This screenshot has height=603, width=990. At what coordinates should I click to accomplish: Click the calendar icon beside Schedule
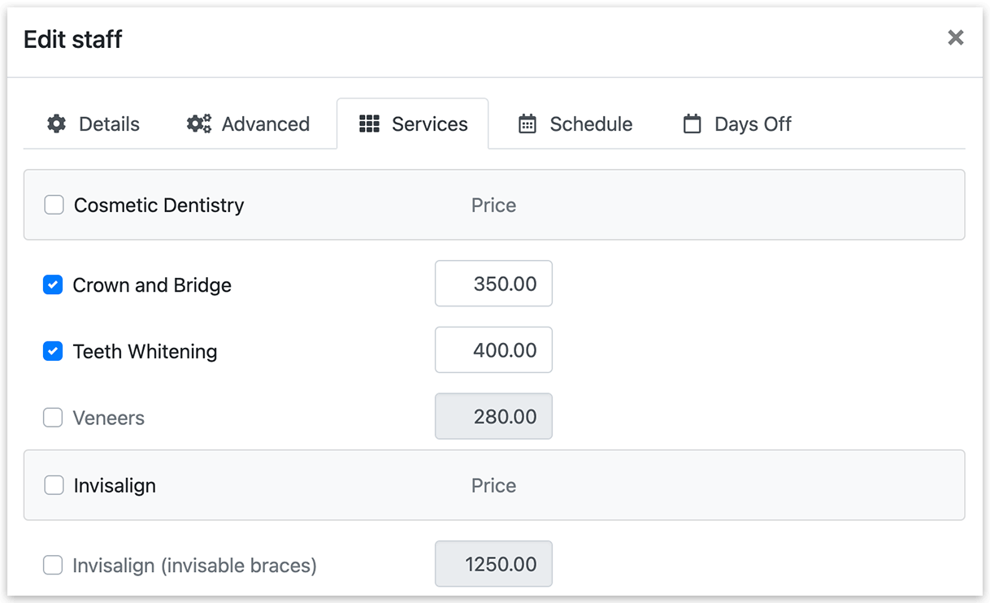528,124
